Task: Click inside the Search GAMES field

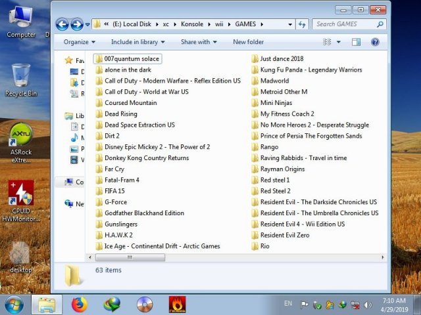Action: point(342,24)
